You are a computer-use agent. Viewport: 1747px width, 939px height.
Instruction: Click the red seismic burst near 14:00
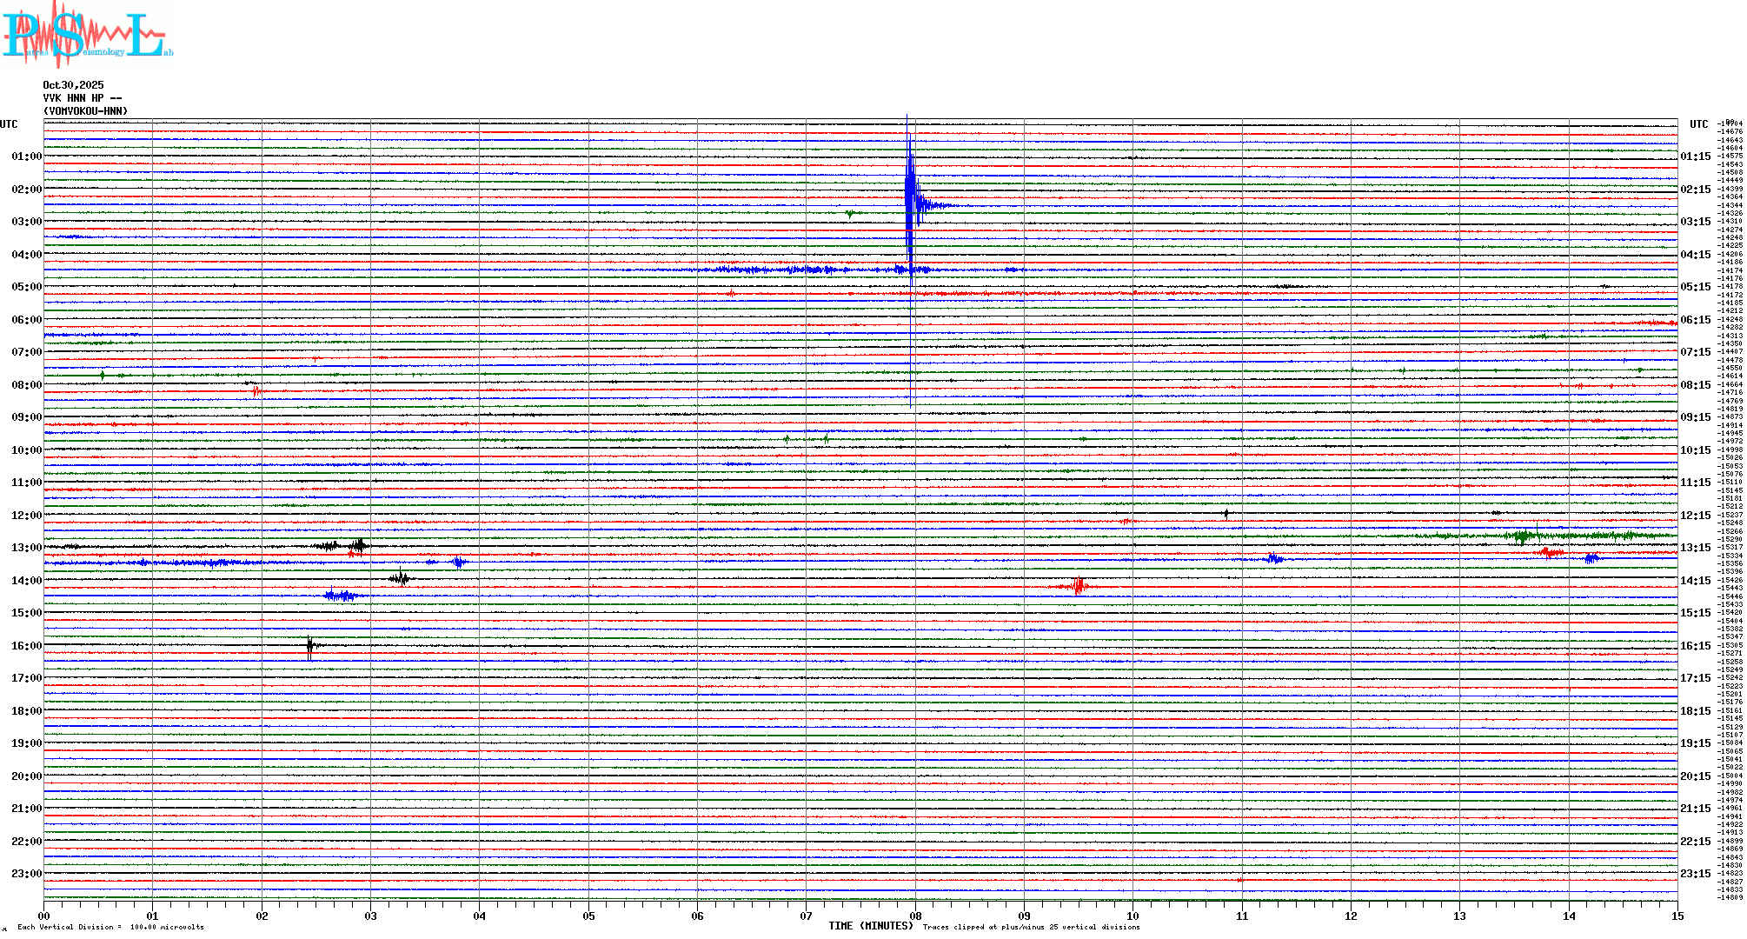(1079, 586)
